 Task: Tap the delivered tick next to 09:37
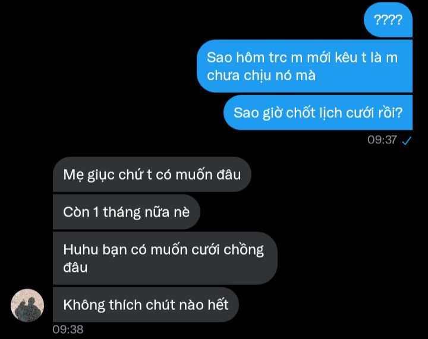(407, 140)
